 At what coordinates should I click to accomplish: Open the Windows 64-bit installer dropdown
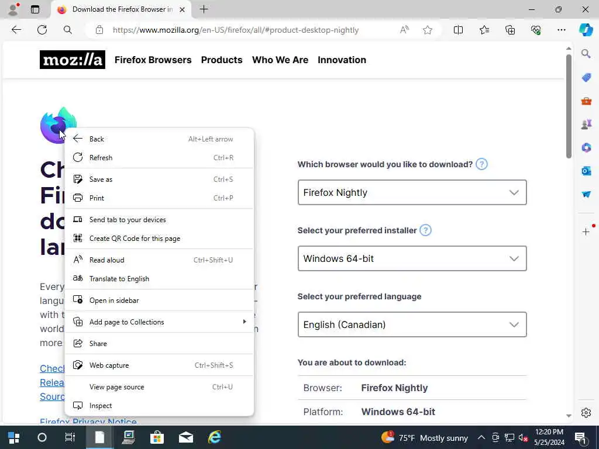pyautogui.click(x=412, y=258)
